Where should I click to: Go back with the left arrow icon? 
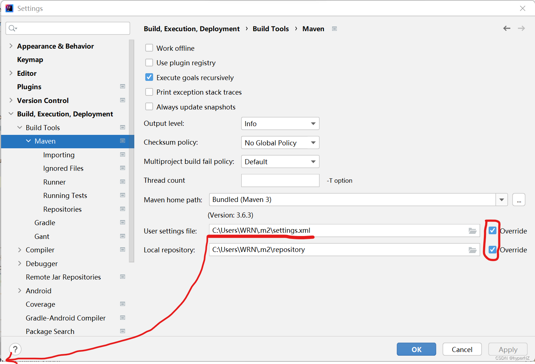coord(507,28)
